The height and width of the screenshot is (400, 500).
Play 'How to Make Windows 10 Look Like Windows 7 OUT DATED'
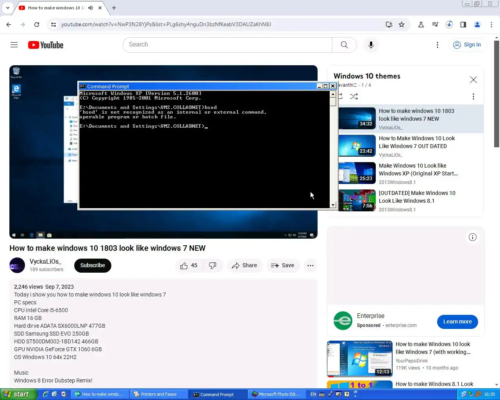(417, 142)
